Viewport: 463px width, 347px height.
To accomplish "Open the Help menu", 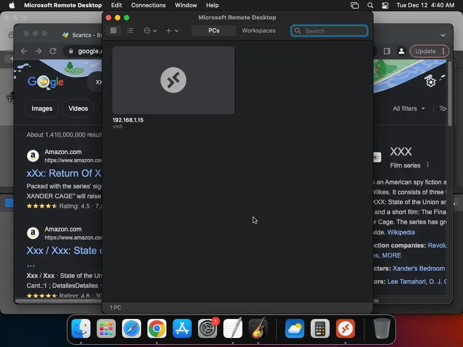I will (213, 5).
